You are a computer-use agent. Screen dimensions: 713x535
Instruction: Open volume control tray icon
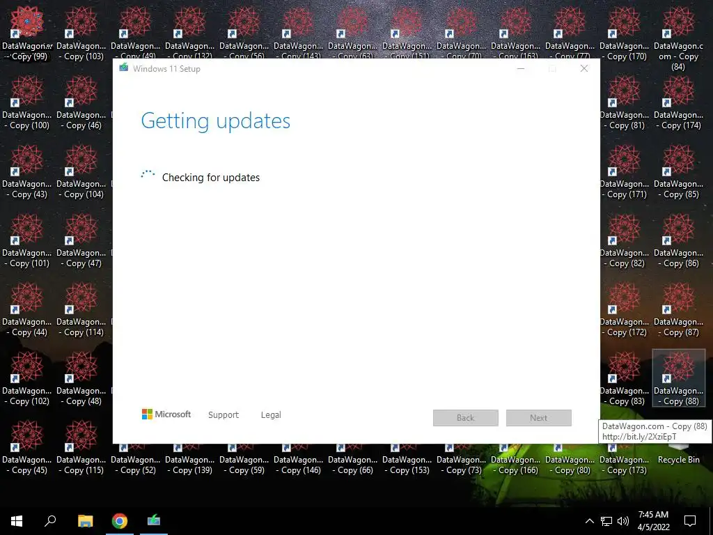click(623, 521)
